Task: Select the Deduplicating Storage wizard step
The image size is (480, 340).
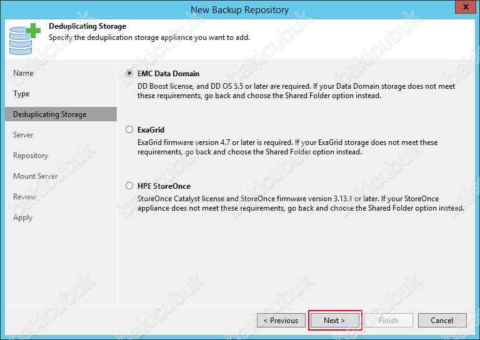Action: pyautogui.click(x=61, y=114)
